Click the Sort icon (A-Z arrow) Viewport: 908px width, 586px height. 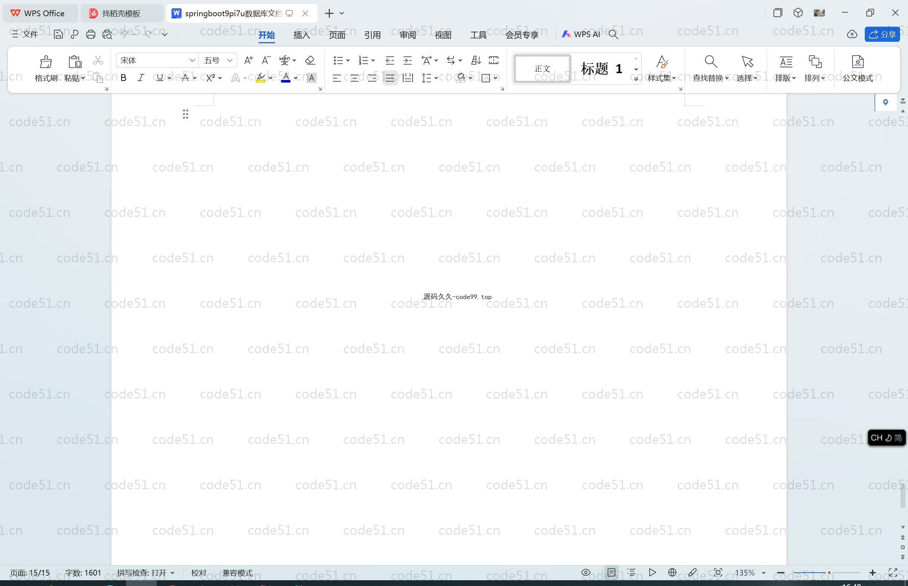point(476,60)
